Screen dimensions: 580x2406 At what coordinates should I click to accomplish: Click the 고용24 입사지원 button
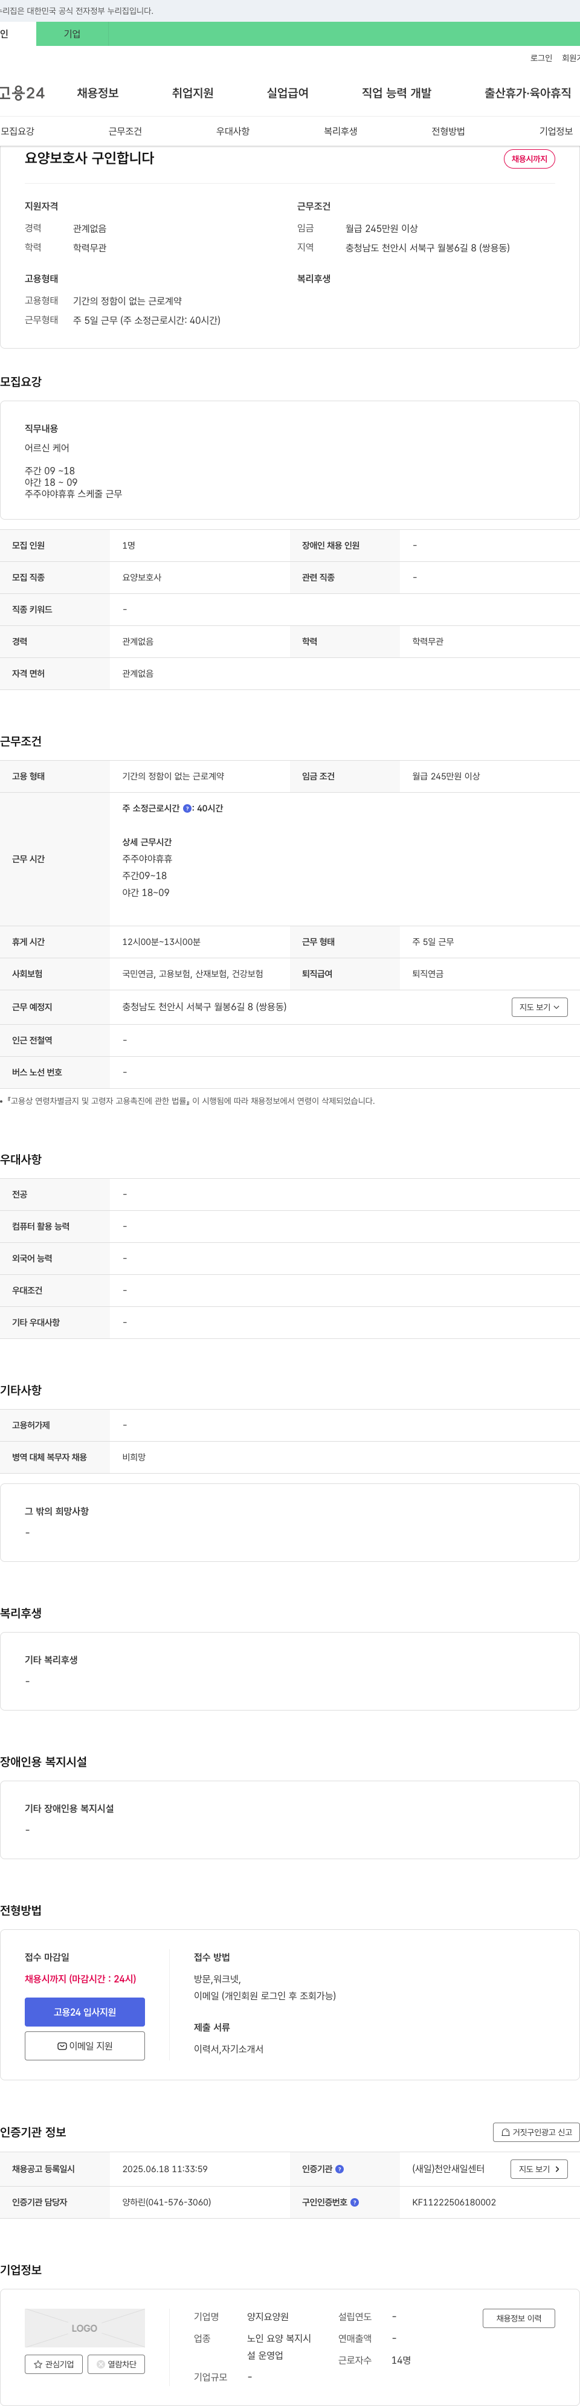pyautogui.click(x=85, y=2012)
